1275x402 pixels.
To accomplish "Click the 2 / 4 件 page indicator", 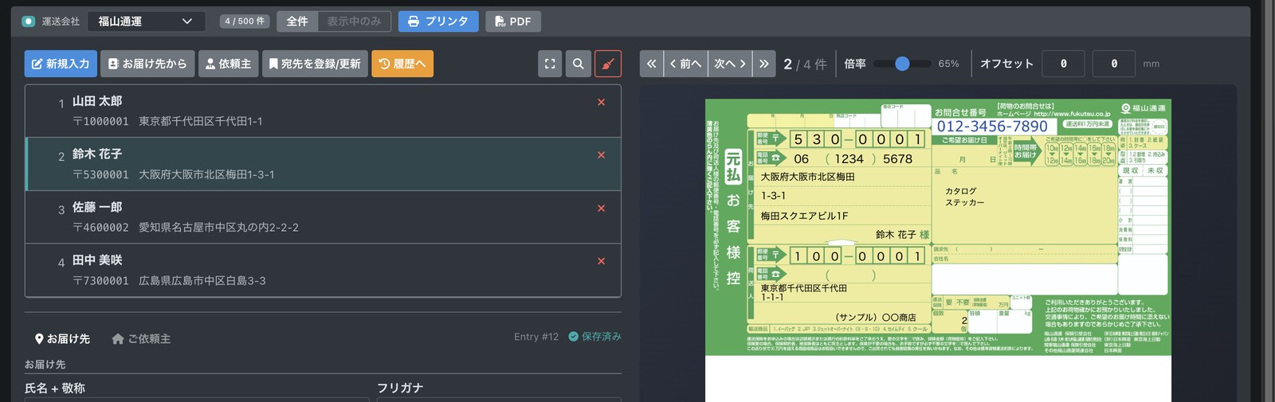I will coord(805,64).
